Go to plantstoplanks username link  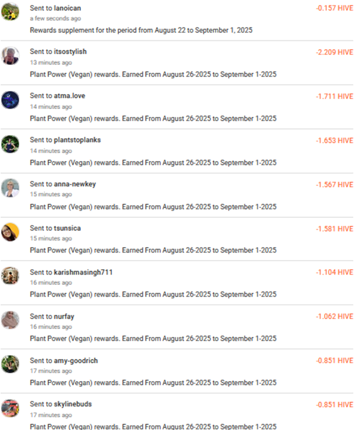77,140
